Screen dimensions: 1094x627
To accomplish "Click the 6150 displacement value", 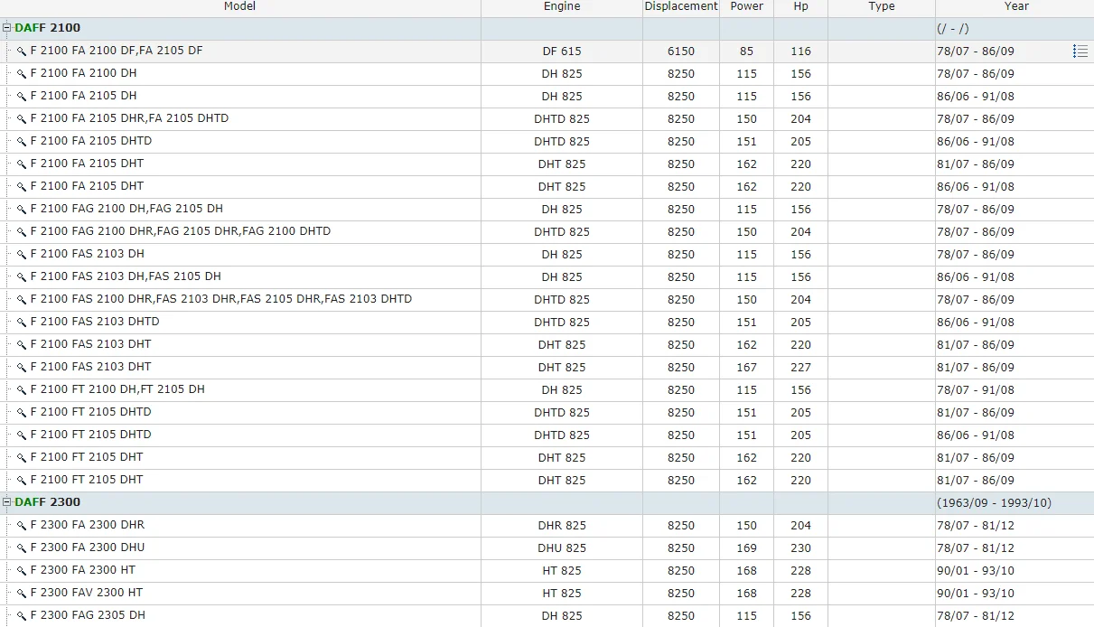I will [x=681, y=51].
